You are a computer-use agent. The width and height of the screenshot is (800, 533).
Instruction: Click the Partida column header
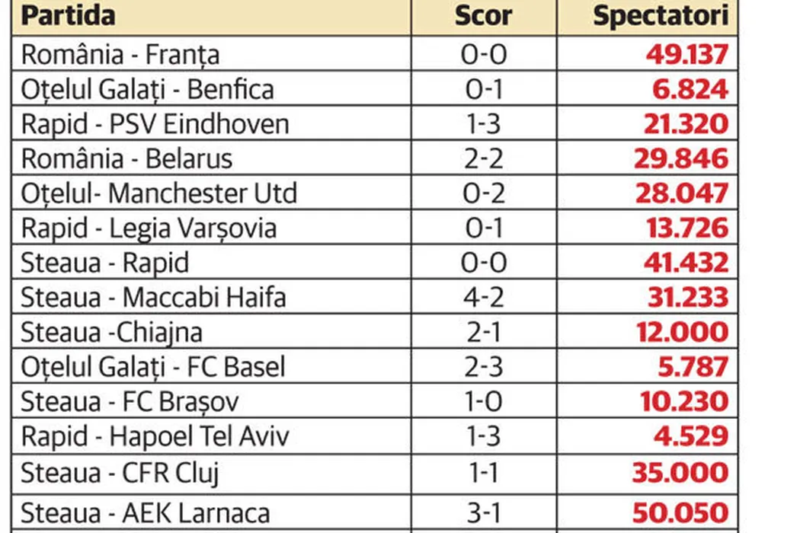click(68, 16)
